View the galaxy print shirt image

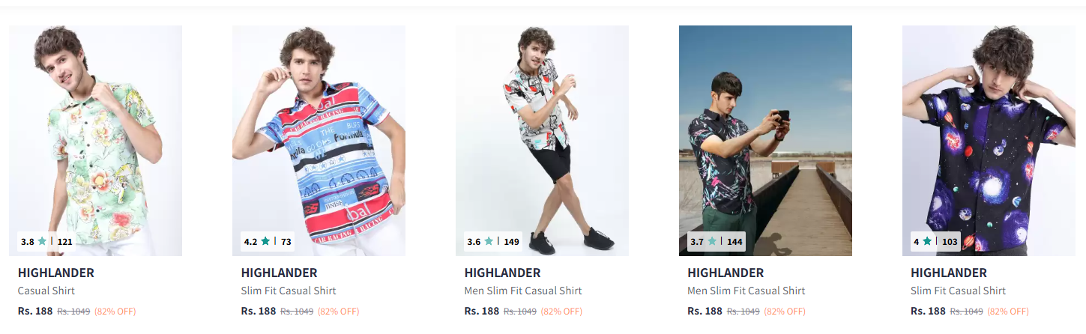pos(989,141)
